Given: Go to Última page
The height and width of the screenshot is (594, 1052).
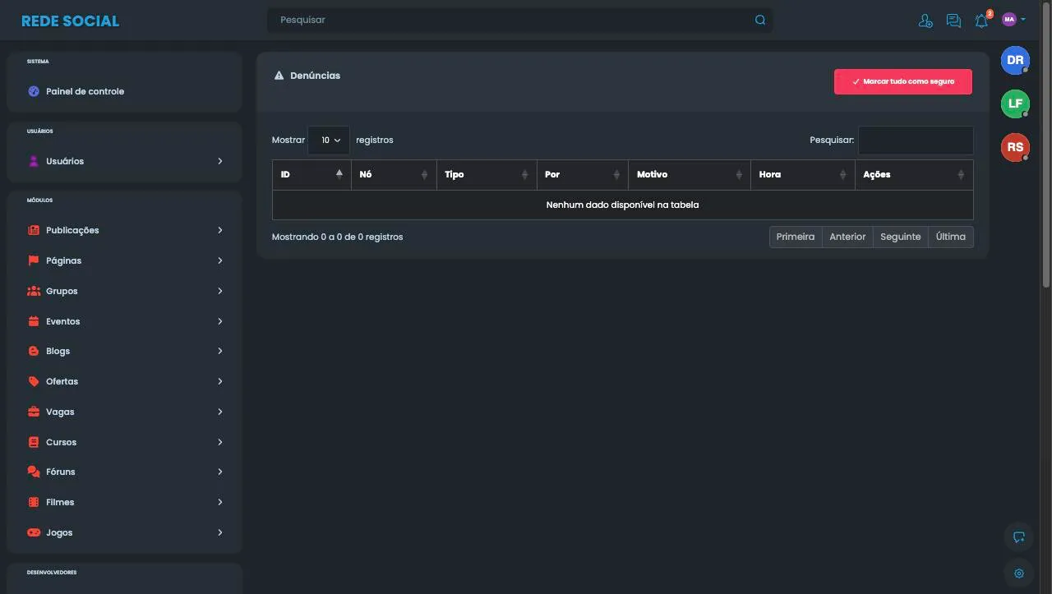Looking at the screenshot, I should tap(951, 237).
